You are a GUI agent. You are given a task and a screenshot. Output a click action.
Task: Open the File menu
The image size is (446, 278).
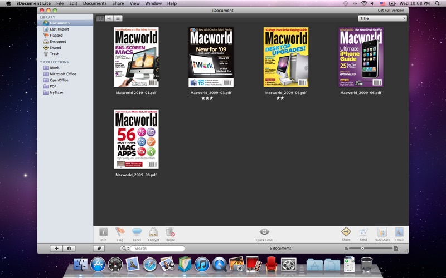60,3
